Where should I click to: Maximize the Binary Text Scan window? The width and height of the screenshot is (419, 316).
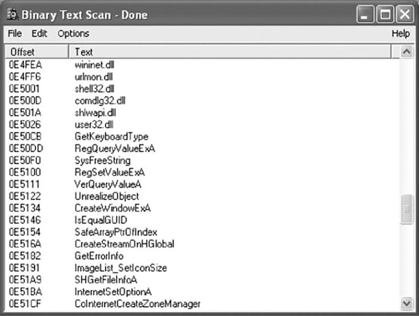tap(385, 15)
